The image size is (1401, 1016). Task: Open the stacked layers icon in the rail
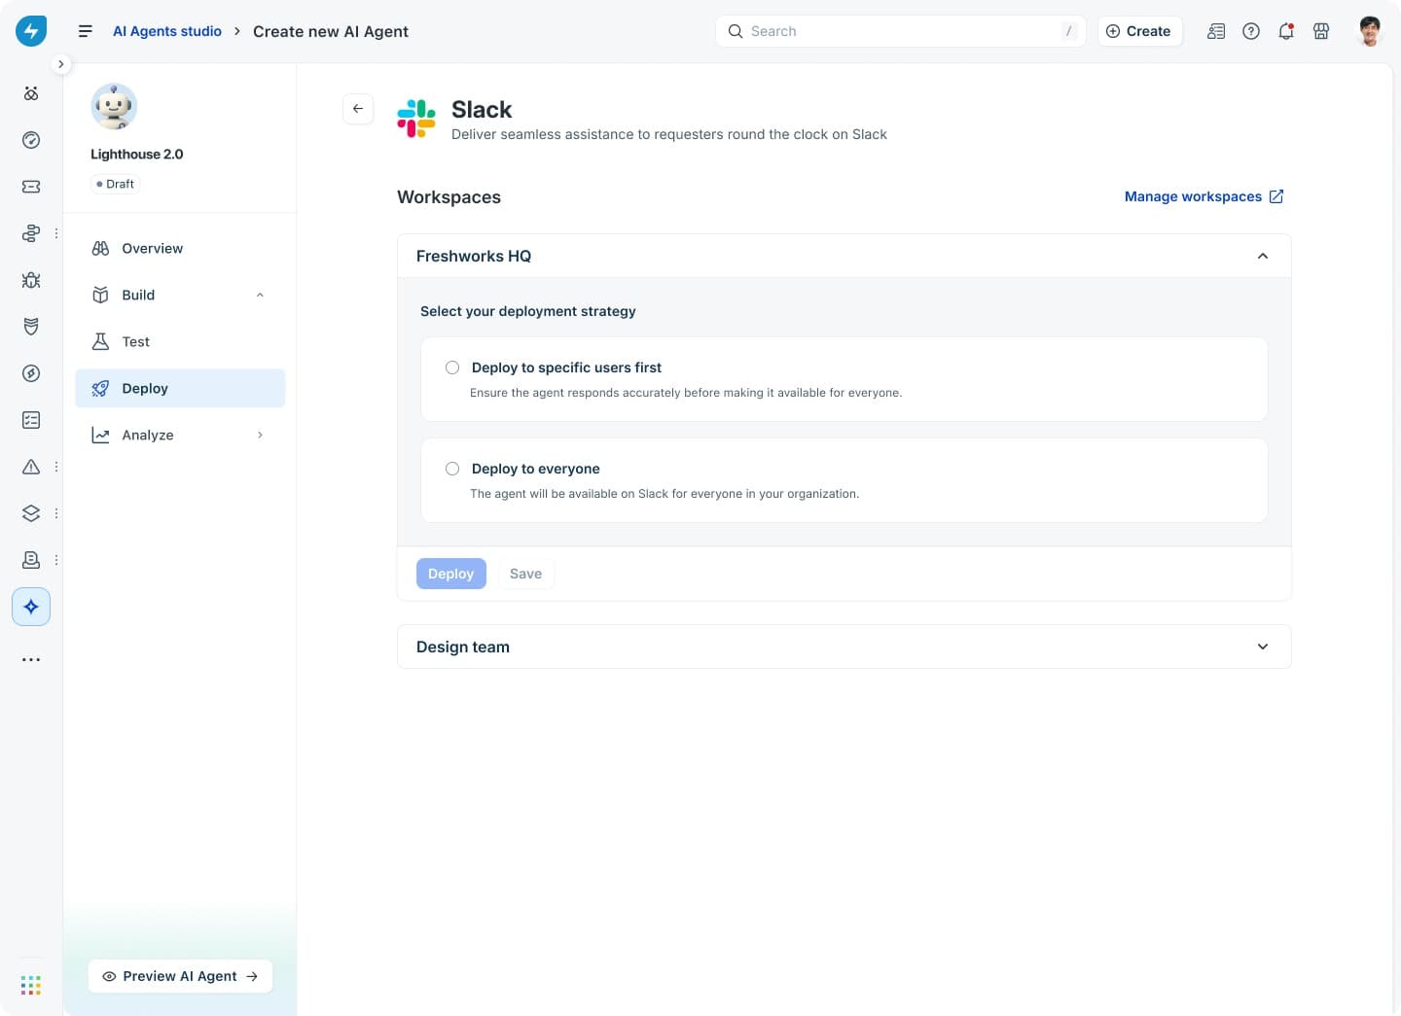[x=31, y=513]
